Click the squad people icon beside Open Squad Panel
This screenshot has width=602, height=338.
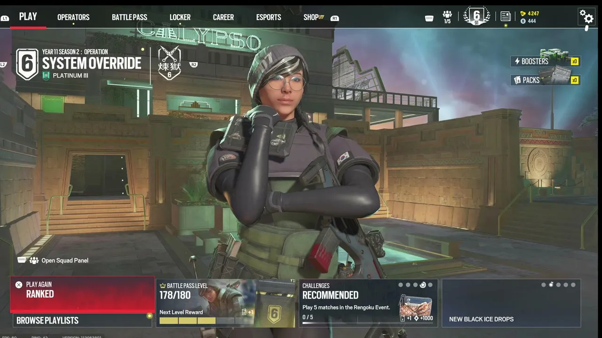click(x=34, y=261)
